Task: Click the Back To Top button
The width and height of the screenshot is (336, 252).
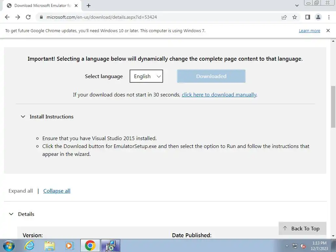Action: click(302, 228)
